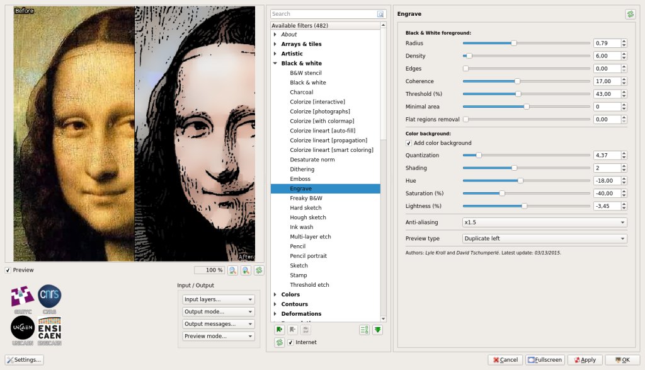Expand the Artistic filter category

[x=274, y=54]
